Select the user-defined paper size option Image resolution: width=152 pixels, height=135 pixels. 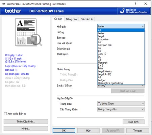point(121,83)
